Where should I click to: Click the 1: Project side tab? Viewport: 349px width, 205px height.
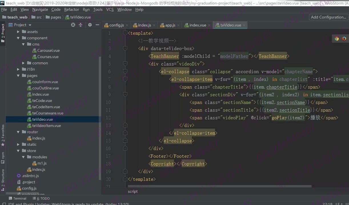[3, 33]
